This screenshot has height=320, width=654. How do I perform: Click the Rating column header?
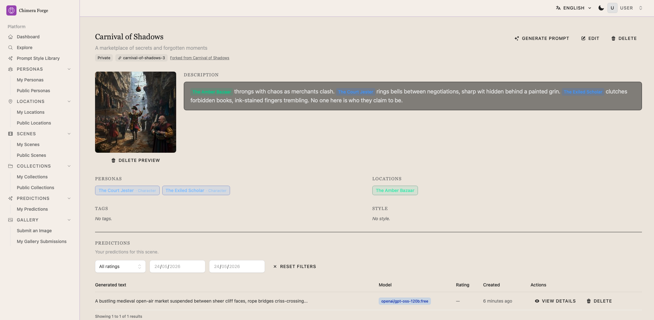tap(463, 285)
